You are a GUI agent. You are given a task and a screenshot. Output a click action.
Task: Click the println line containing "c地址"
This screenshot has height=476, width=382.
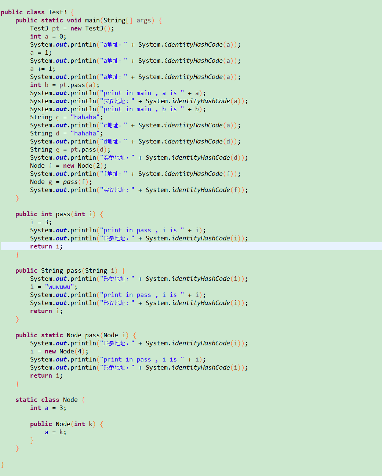point(135,125)
